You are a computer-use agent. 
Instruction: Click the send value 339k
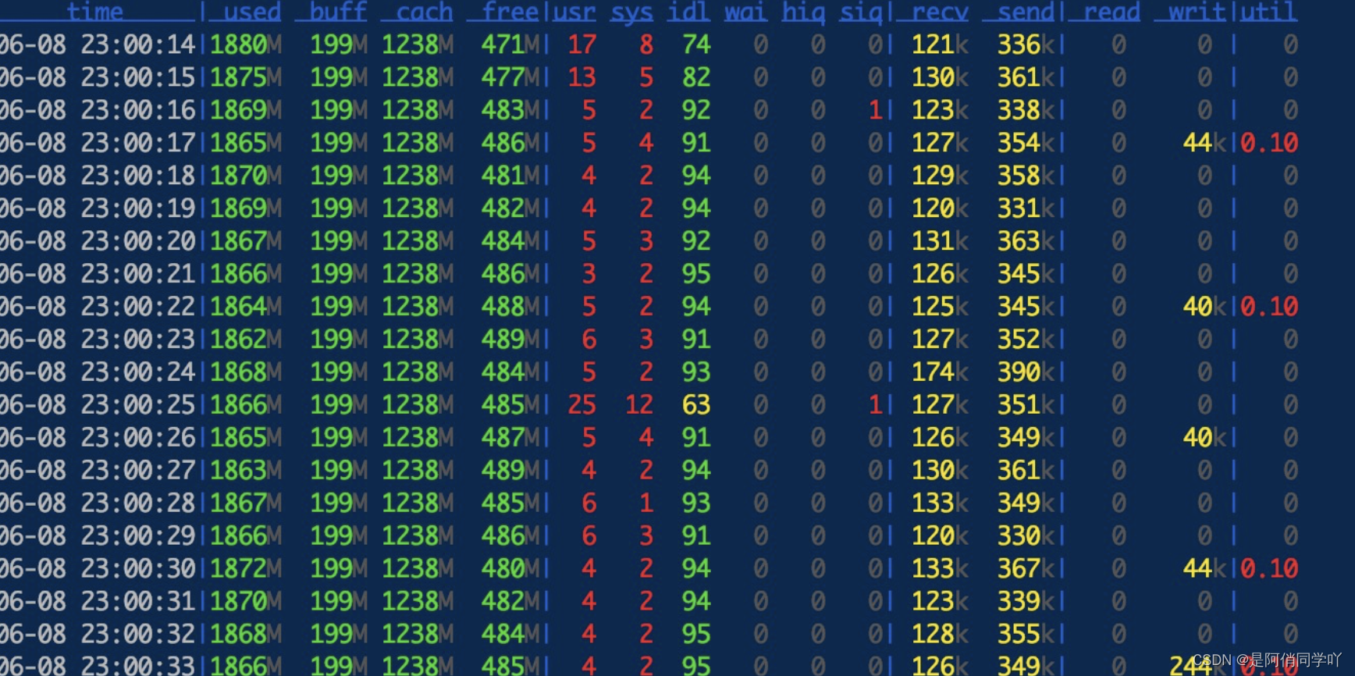(1026, 602)
